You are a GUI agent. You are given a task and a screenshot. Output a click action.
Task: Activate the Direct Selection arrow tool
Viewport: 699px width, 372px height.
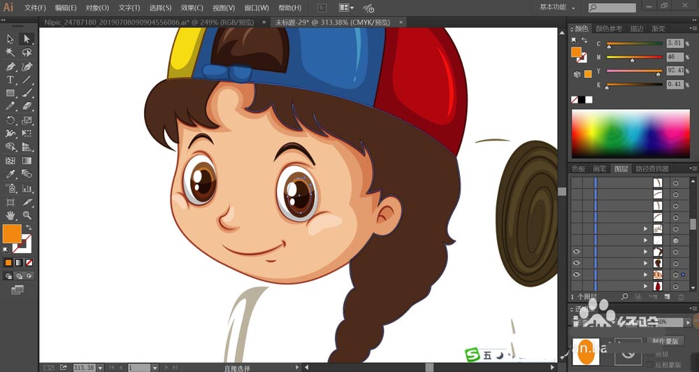click(x=27, y=39)
